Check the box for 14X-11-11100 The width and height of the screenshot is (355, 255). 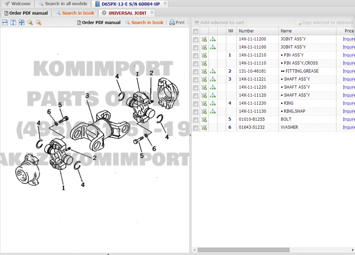[196, 47]
